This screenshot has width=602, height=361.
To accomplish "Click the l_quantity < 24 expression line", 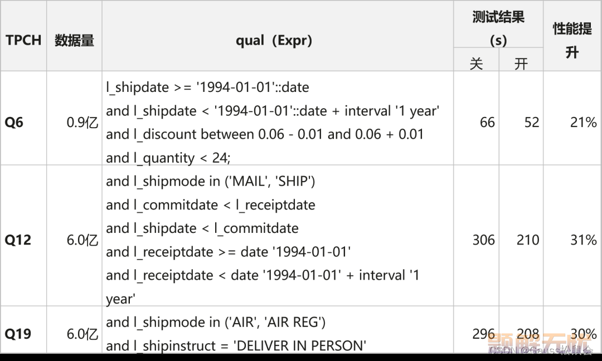I will coord(168,158).
